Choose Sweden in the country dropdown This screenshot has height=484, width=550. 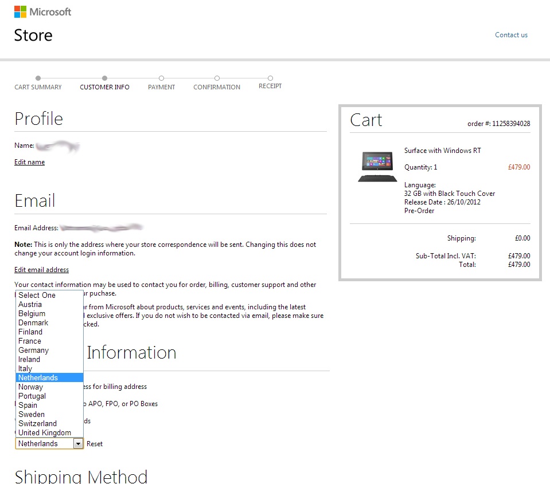pyautogui.click(x=49, y=414)
